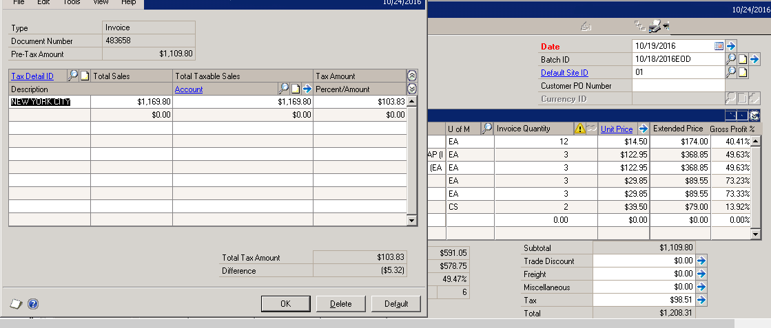Open U of M lookup magnifier in line items header
The image size is (771, 328).
pos(487,129)
